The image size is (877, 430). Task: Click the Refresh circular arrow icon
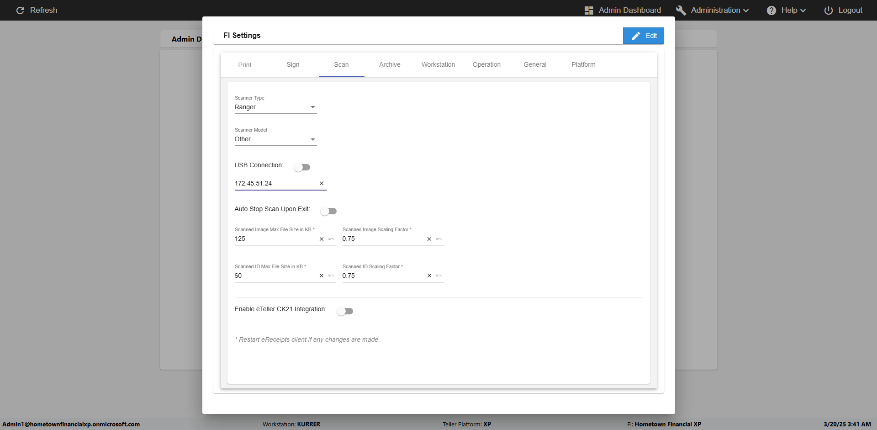pos(20,10)
